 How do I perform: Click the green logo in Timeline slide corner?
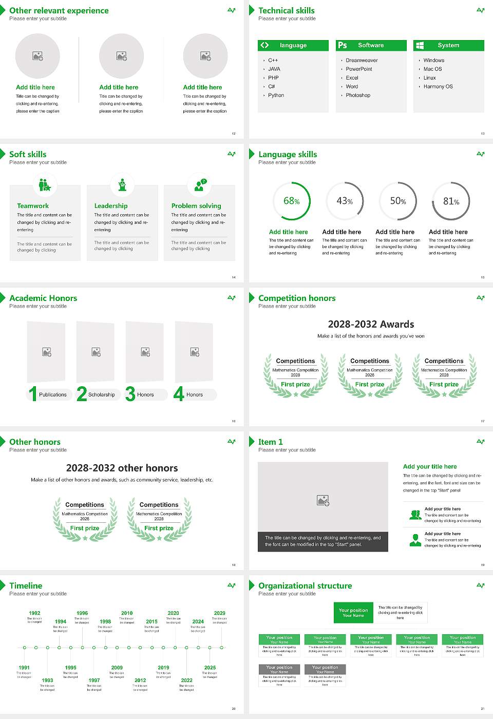(231, 585)
